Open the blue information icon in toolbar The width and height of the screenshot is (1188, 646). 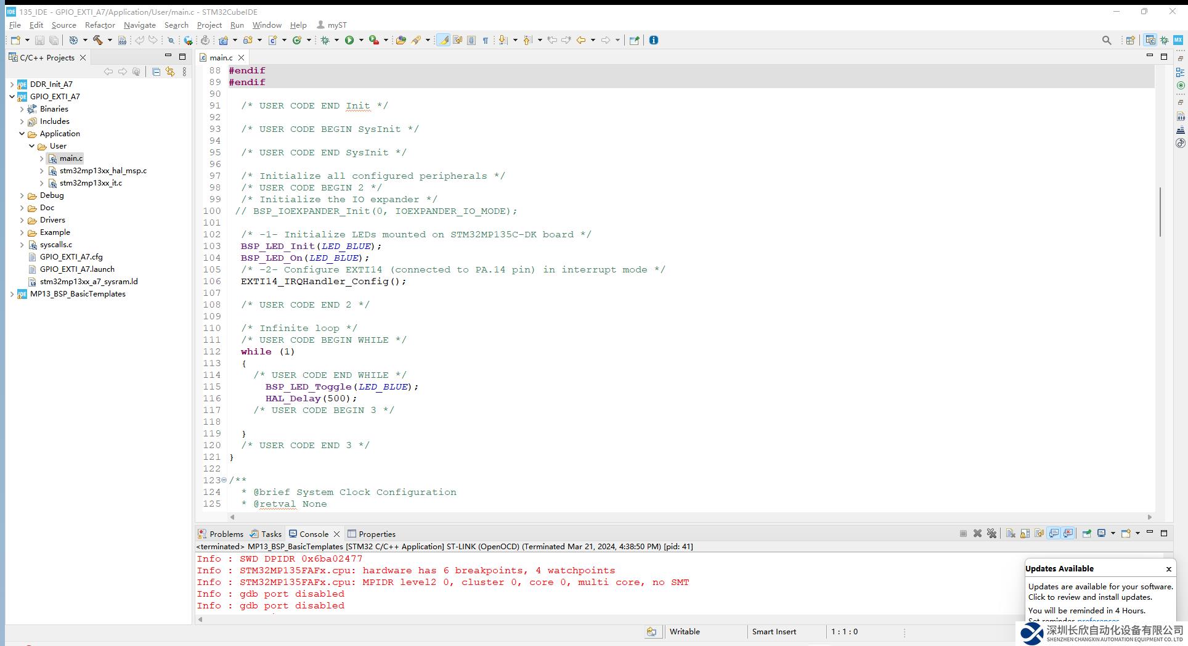[654, 40]
